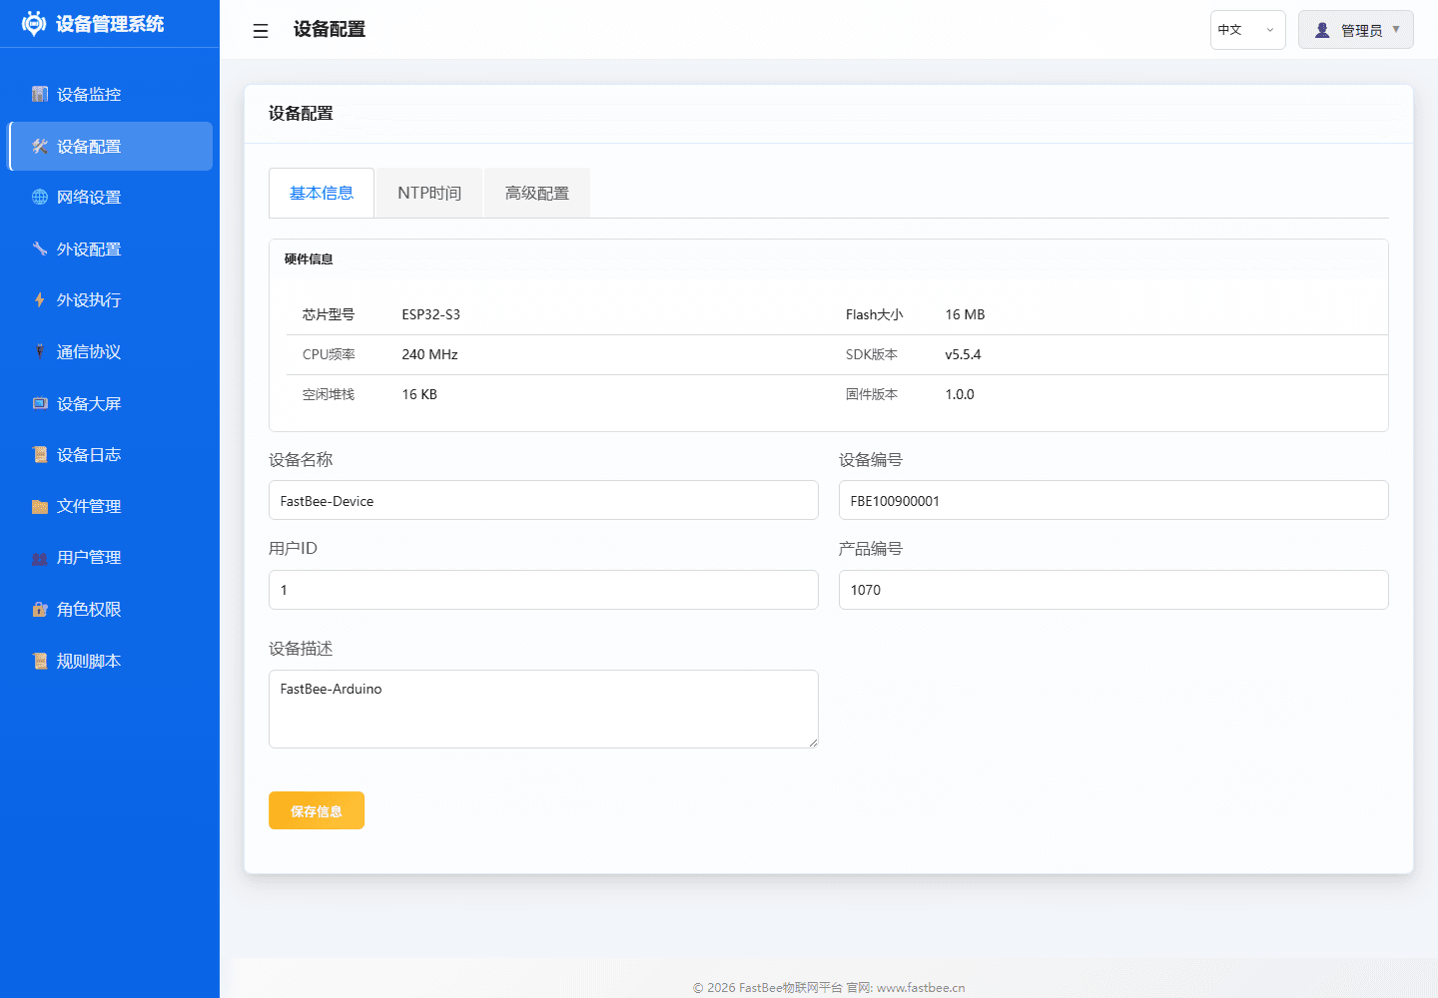The width and height of the screenshot is (1438, 998).
Task: Click the 文件管理 folder icon
Action: [x=40, y=506]
